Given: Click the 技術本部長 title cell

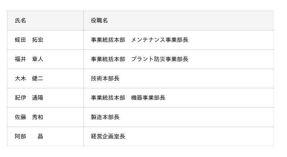Looking at the screenshot, I should pos(105,79).
